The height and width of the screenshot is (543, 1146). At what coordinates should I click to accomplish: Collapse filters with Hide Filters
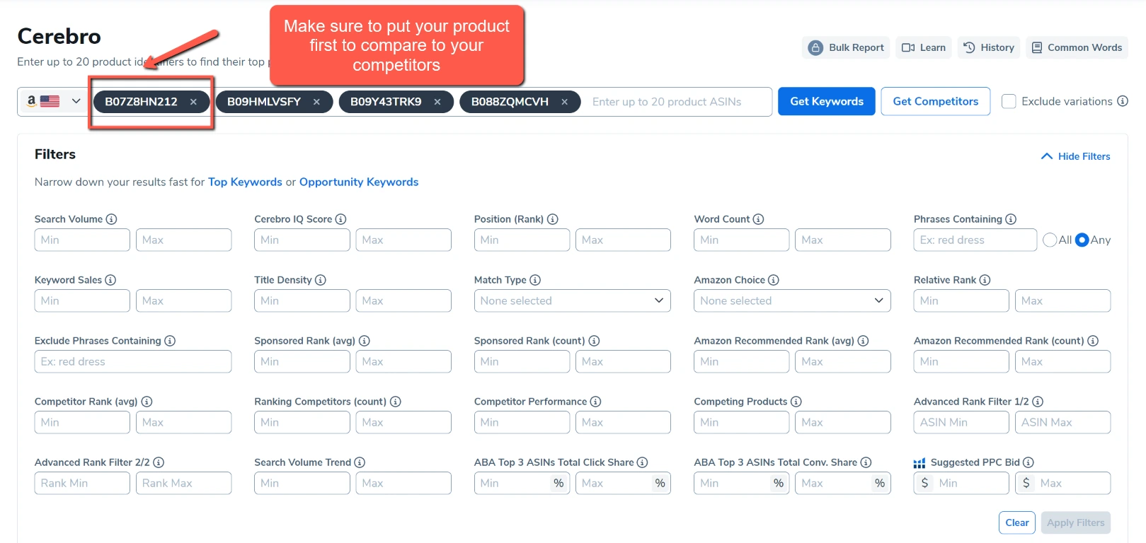[x=1076, y=156]
